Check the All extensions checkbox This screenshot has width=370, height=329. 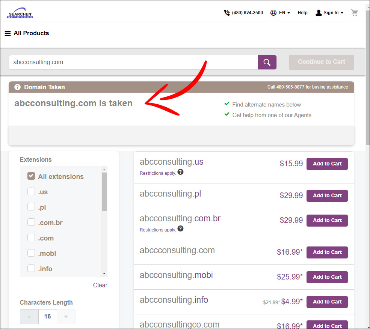click(31, 176)
